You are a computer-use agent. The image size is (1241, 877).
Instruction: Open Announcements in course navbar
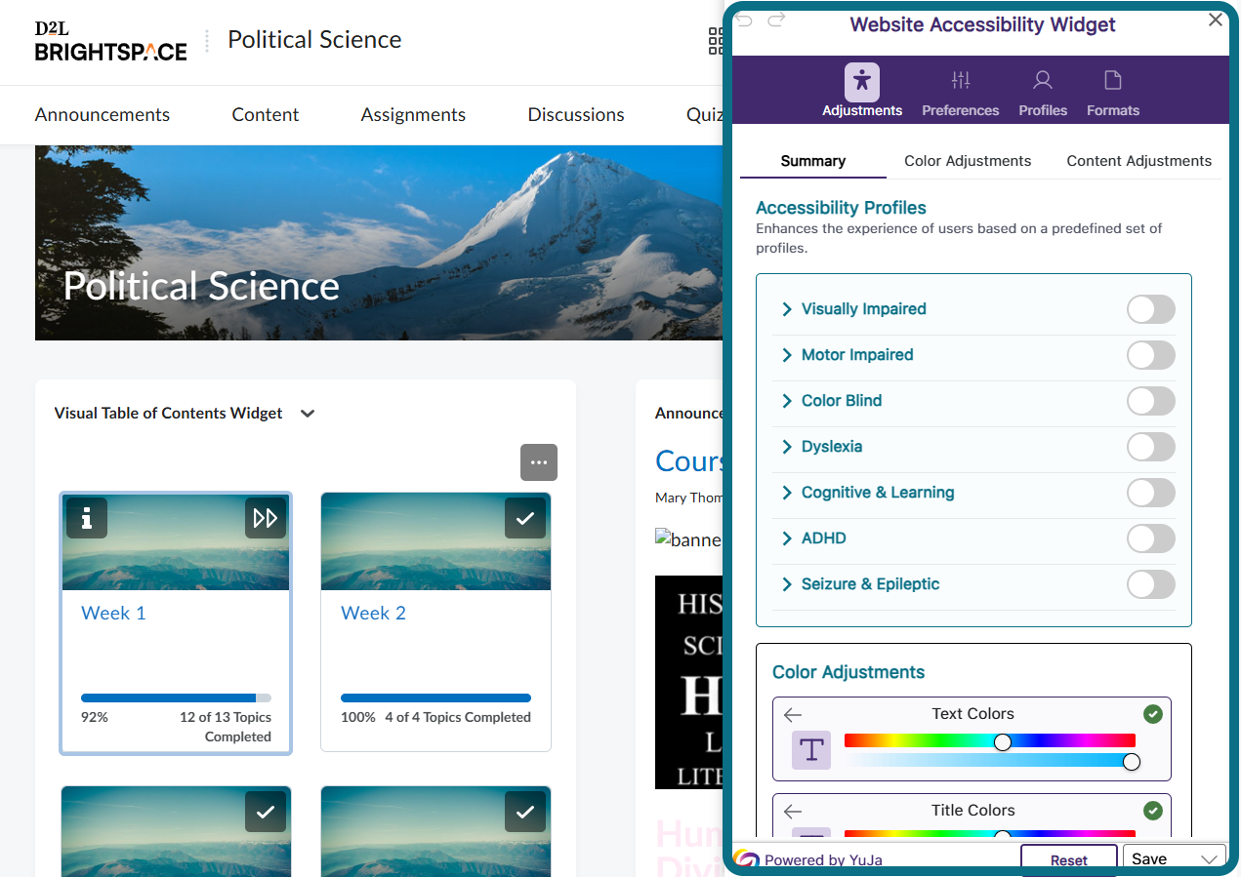pos(103,115)
